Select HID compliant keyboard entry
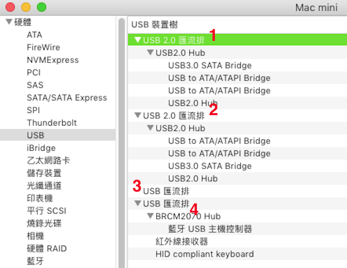This screenshot has height=268, width=347. (x=205, y=254)
